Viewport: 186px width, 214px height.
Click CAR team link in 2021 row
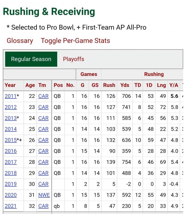[x=43, y=206]
